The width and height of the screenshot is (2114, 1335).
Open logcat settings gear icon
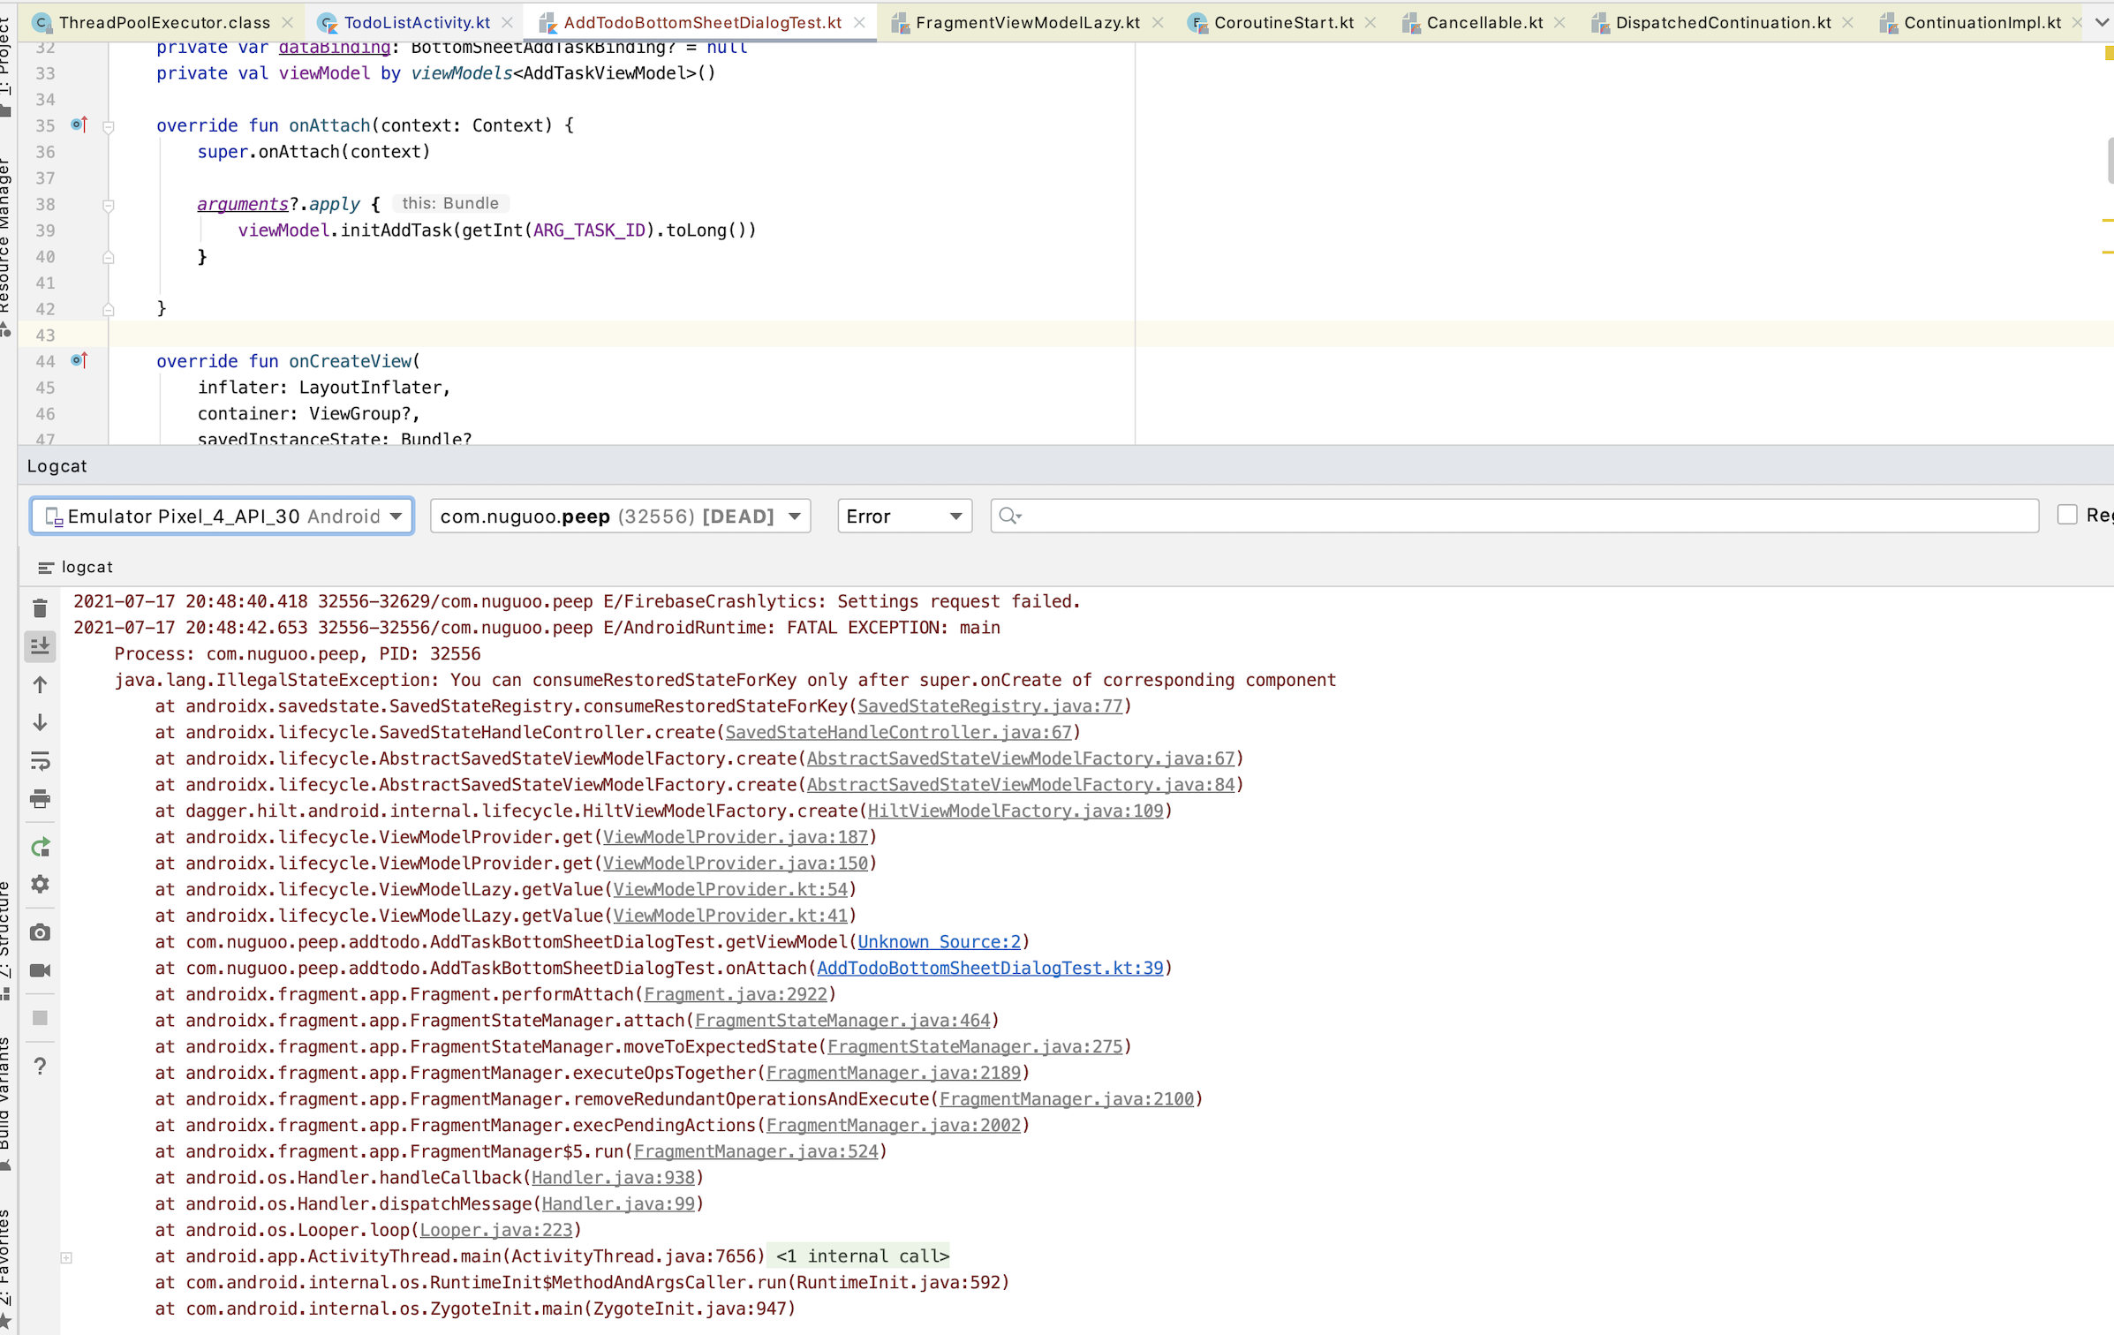coord(40,884)
